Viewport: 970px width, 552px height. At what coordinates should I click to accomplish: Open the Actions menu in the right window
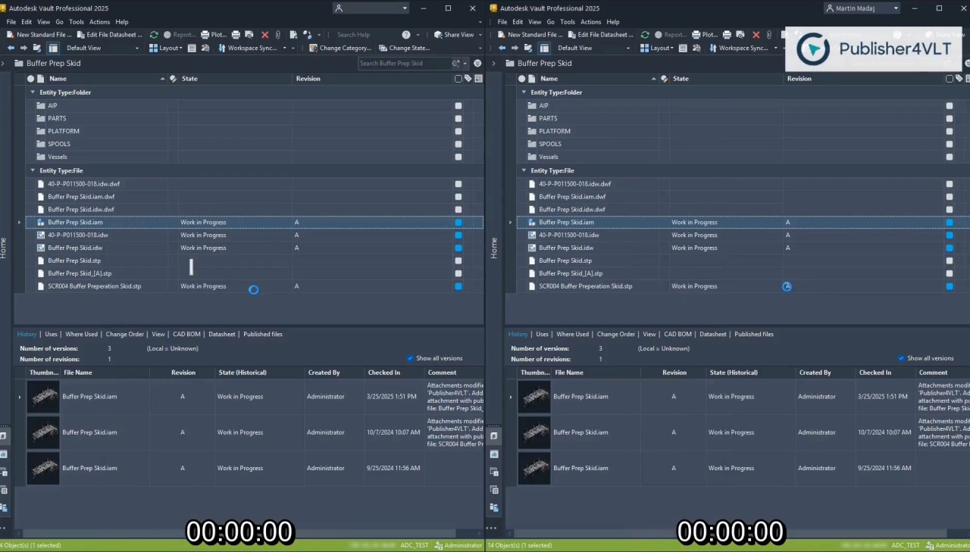[590, 22]
